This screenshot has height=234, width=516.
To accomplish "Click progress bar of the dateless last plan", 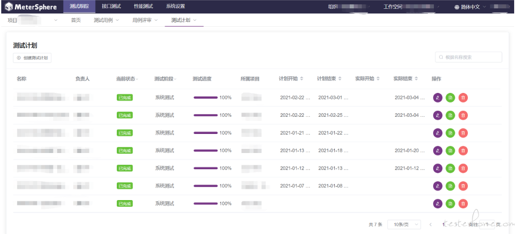I will click(206, 204).
